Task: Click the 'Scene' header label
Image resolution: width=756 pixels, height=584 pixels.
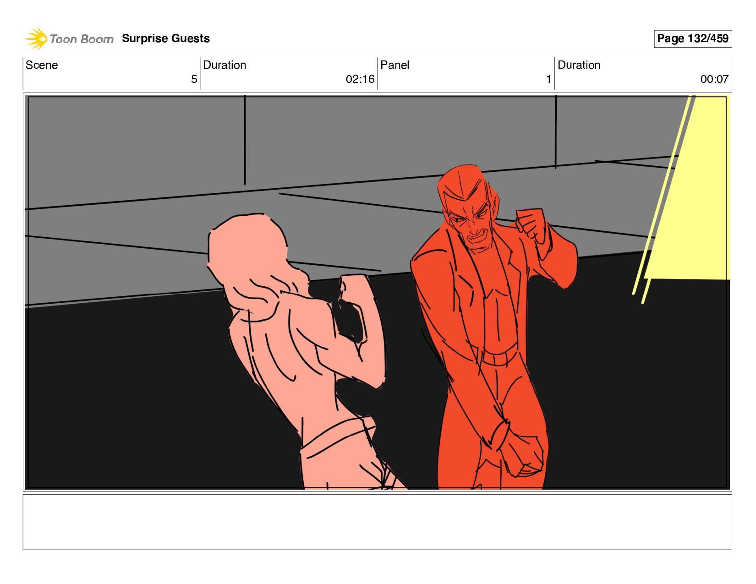Action: point(42,65)
